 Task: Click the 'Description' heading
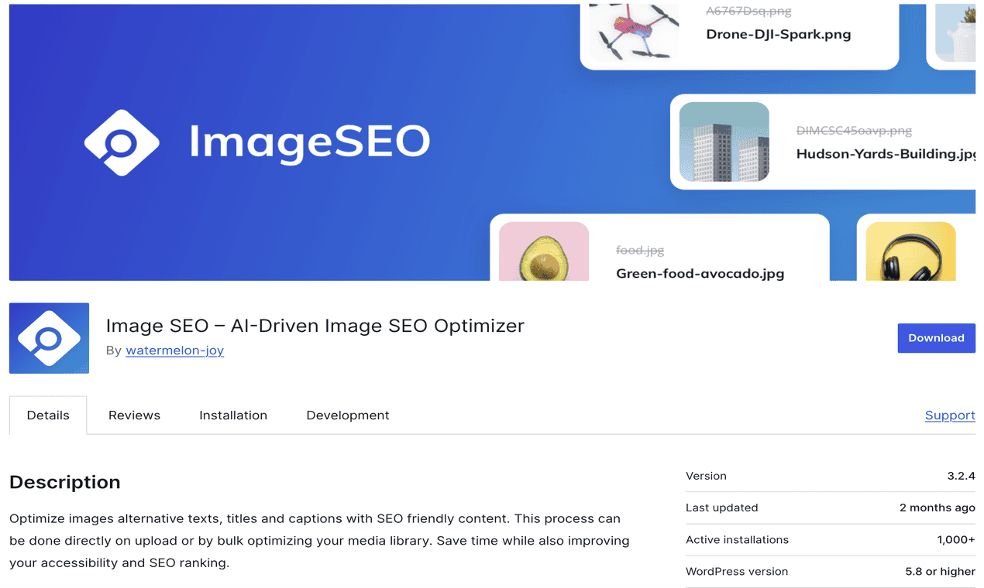point(65,482)
